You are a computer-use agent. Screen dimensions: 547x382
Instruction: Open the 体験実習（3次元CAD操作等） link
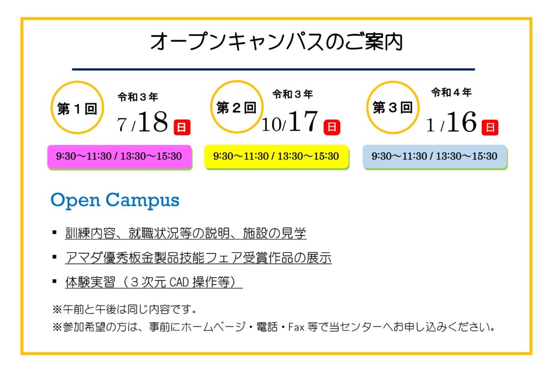click(154, 282)
